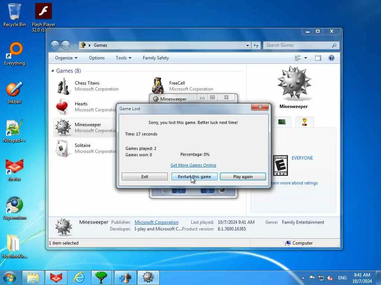The image size is (381, 285).
Task: Open Get More Games Online link
Action: click(193, 165)
